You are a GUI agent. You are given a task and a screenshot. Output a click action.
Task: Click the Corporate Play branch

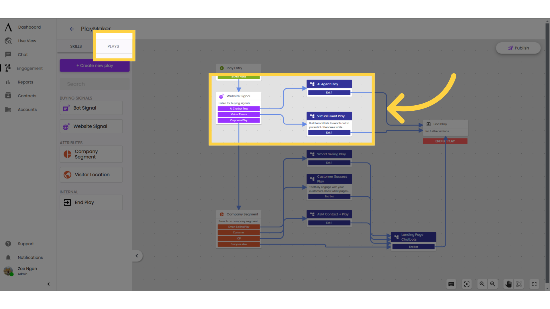(239, 120)
